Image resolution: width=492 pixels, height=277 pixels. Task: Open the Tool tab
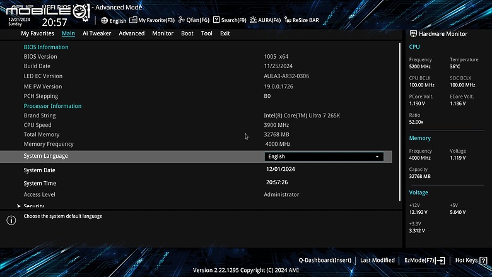[x=206, y=33]
